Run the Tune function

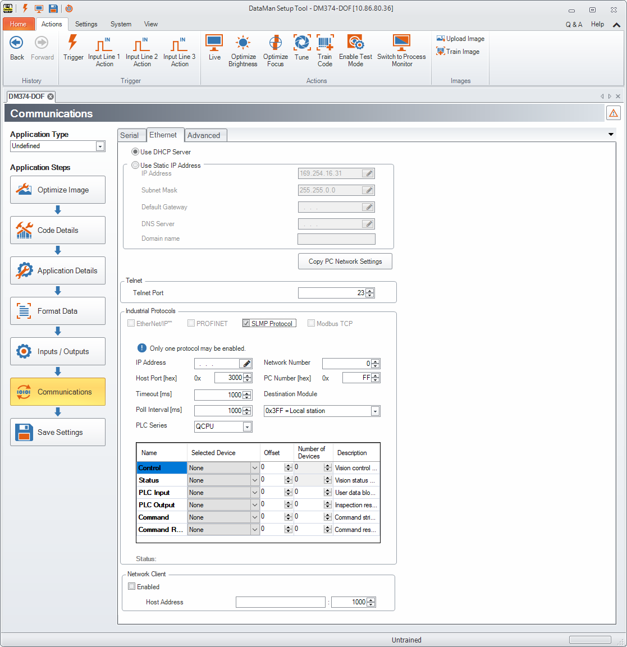tap(301, 44)
